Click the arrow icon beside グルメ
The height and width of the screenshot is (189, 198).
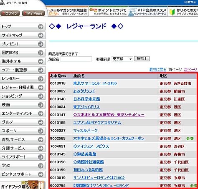[x=41, y=122]
